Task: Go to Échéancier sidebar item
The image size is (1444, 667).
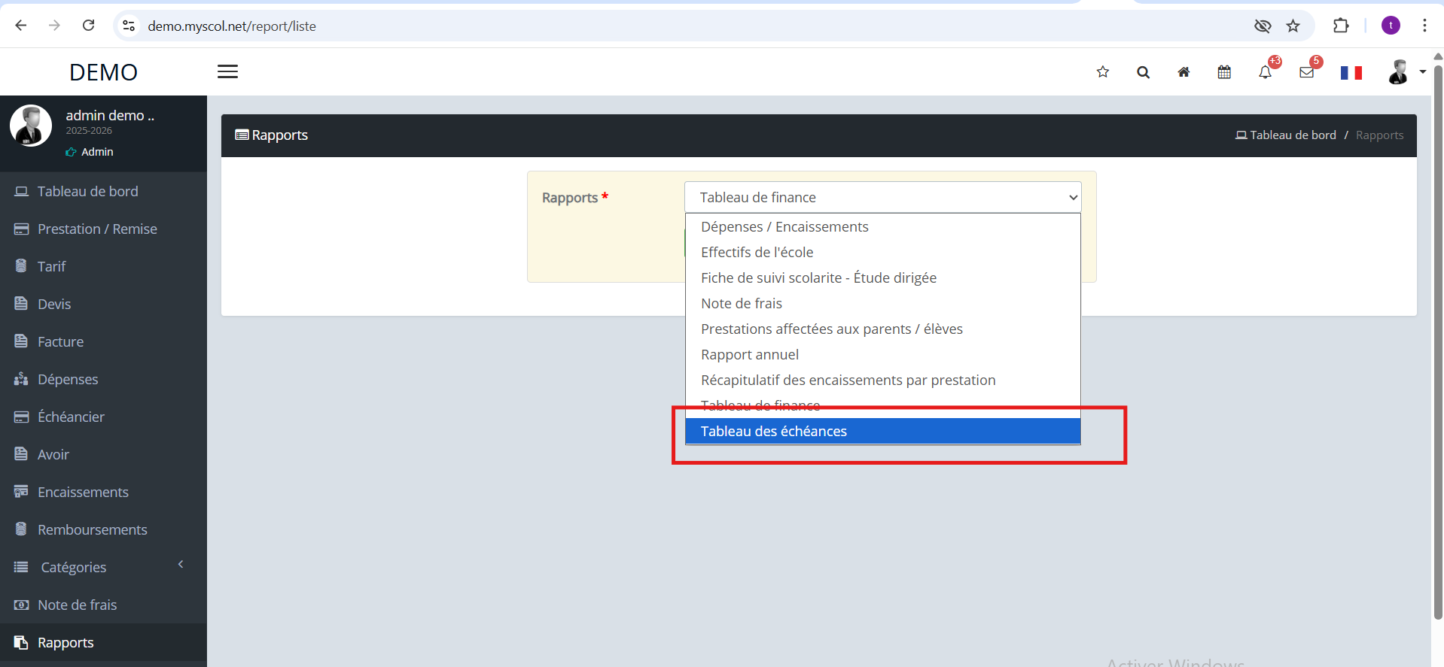Action: [x=71, y=417]
